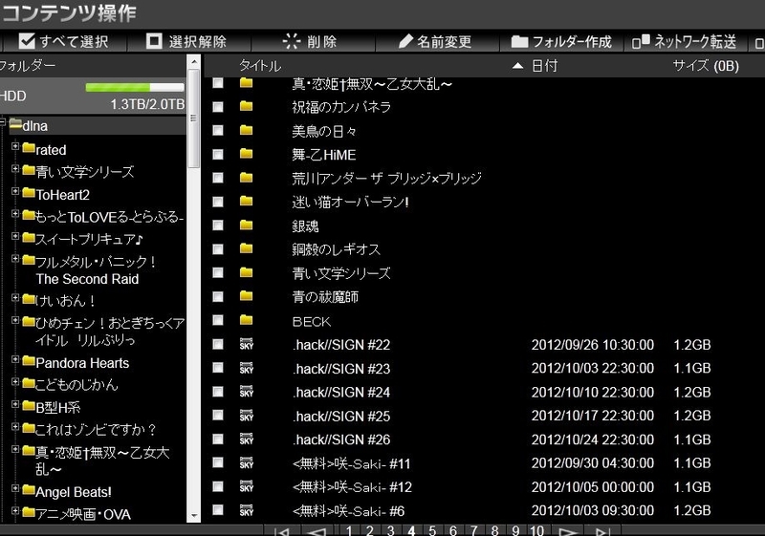Check the box for .hack//SIGN #23
This screenshot has width=765, height=536.
[x=218, y=368]
